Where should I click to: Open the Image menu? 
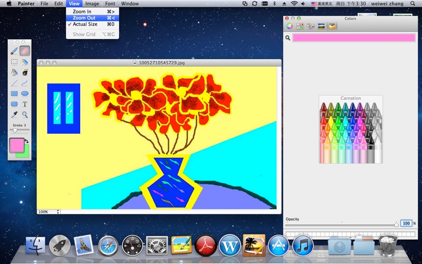coord(92,4)
